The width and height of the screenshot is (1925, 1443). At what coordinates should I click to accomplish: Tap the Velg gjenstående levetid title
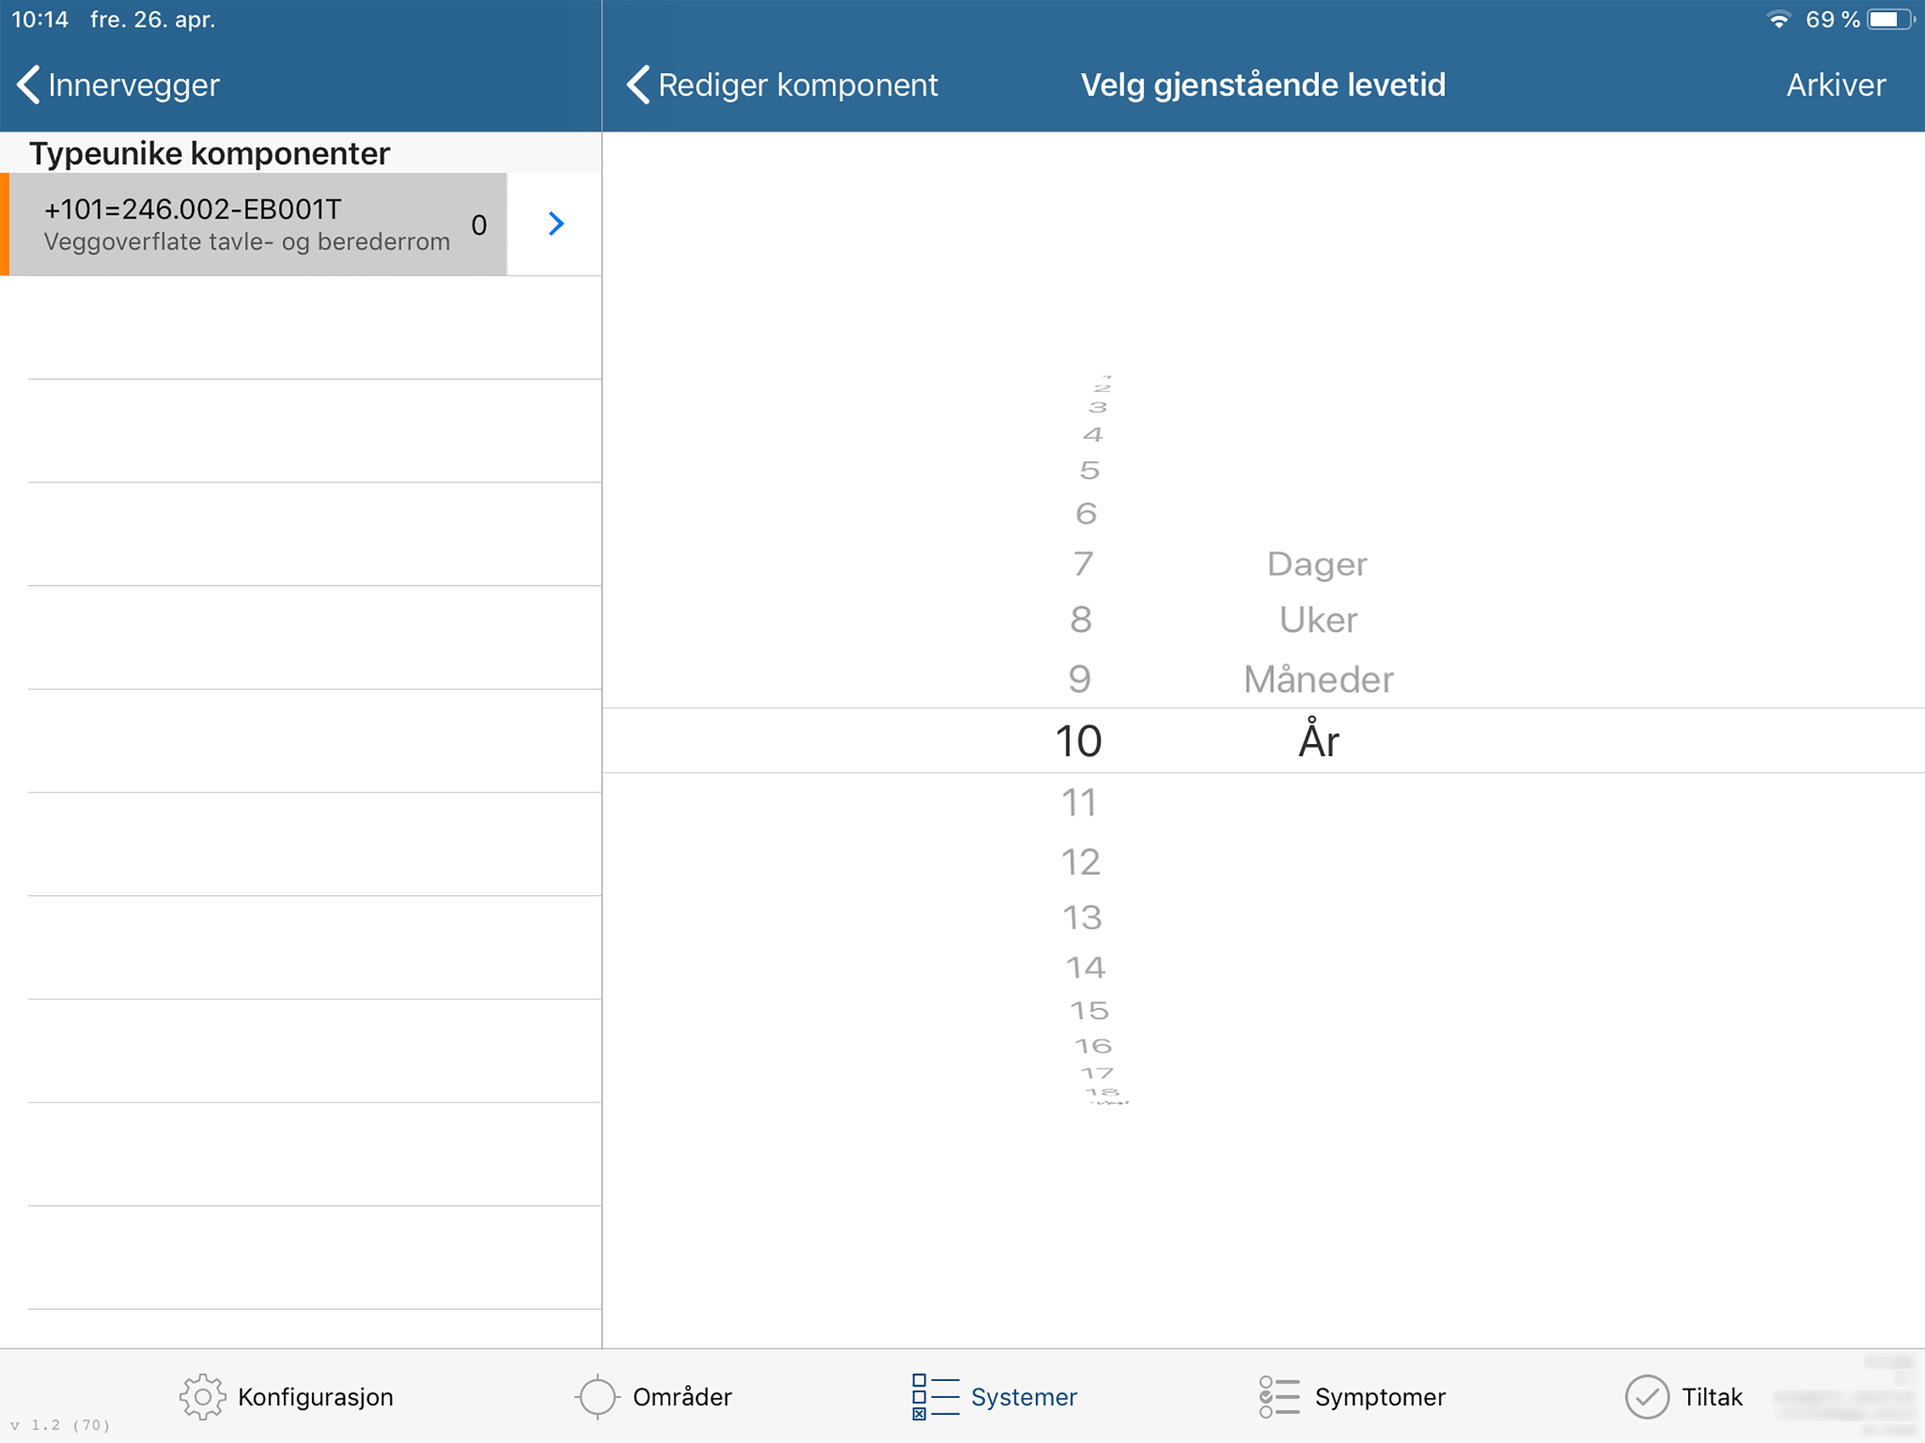1263,85
